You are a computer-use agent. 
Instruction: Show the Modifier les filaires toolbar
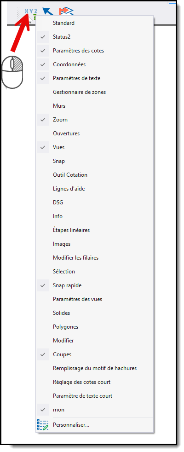(95, 258)
